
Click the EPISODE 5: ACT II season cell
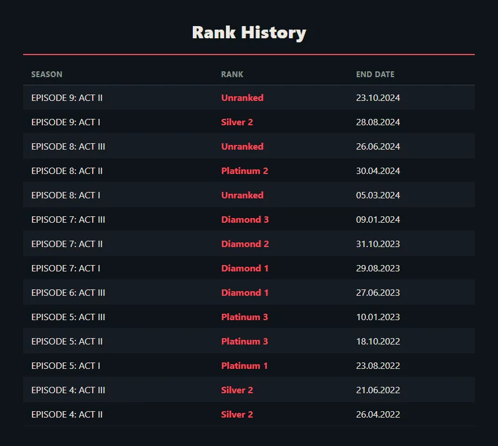[x=67, y=342]
